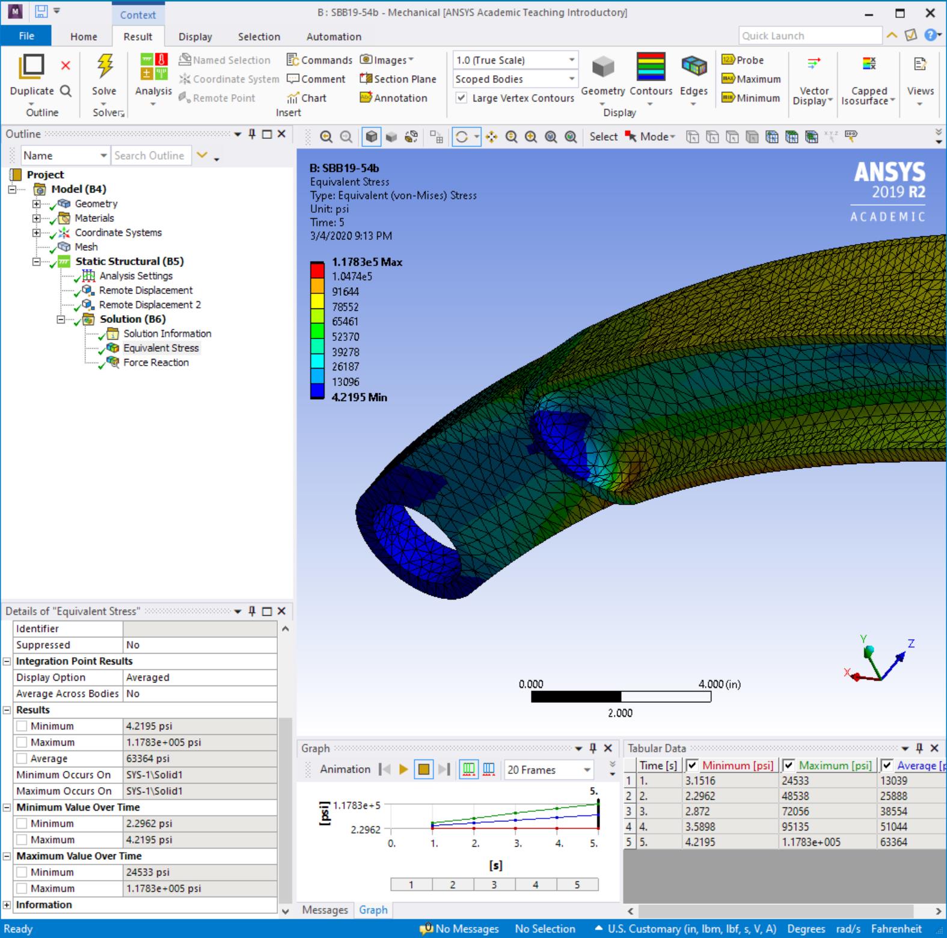The image size is (947, 938).
Task: Show the Maximum value label
Action: 751,79
